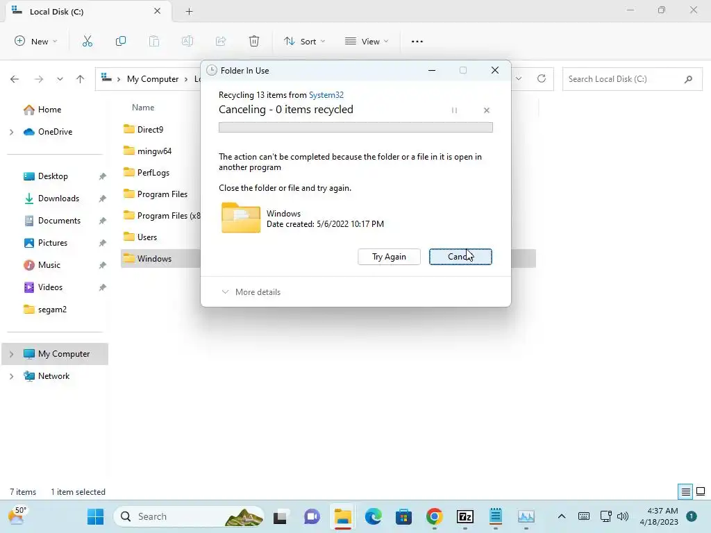Click the Windows folder thumbnail in dialog
711x533 pixels.
[x=241, y=217]
